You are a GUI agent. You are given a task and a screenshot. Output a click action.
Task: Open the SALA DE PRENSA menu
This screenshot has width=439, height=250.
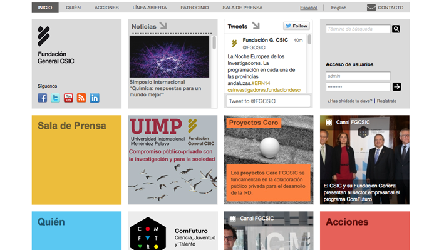click(242, 7)
